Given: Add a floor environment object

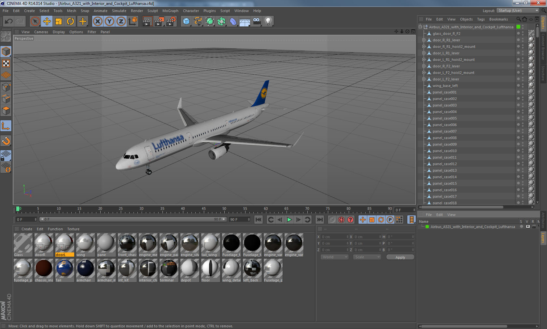Looking at the screenshot, I should coord(245,21).
